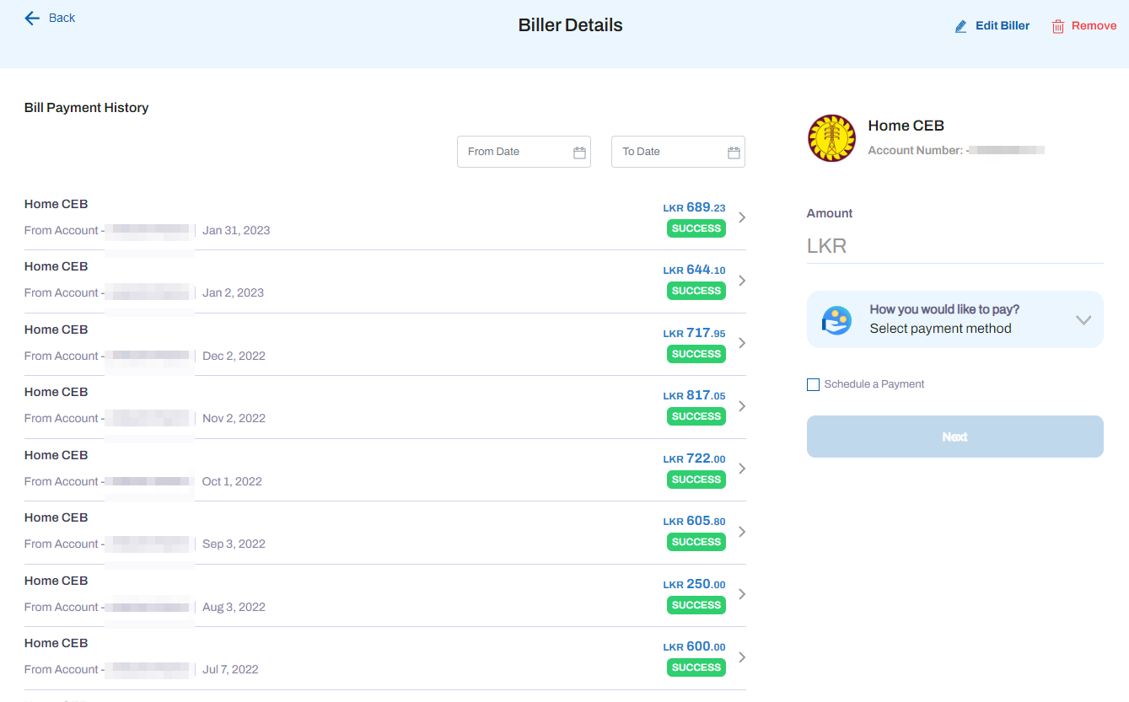Click the LKR 250.00 amount
Viewport: 1129px width, 702px height.
pyautogui.click(x=694, y=584)
